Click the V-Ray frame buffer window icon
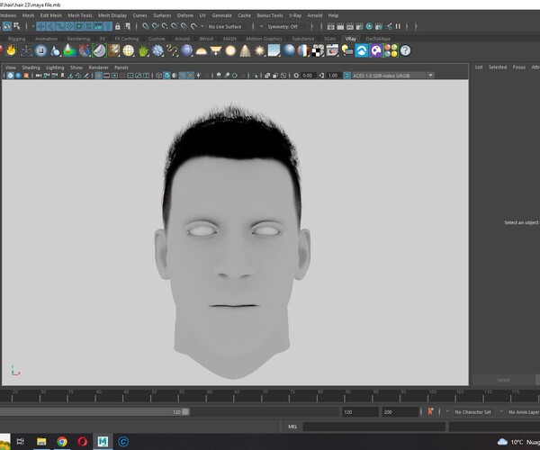The height and width of the screenshot is (450, 540). 332,50
